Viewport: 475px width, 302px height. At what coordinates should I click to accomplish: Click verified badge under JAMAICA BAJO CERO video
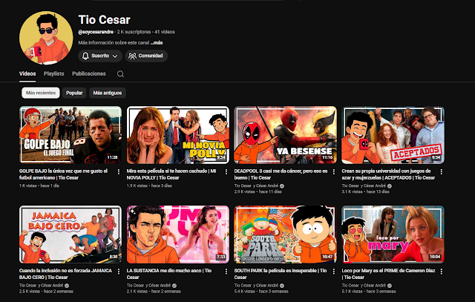67,286
